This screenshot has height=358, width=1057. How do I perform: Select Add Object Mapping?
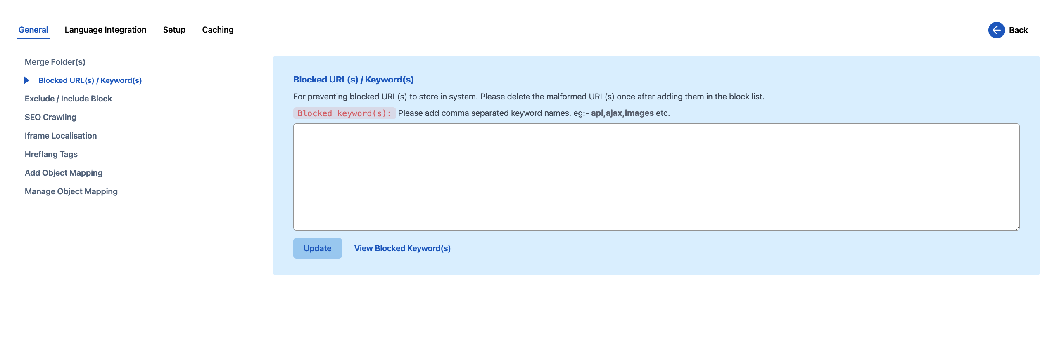click(64, 173)
